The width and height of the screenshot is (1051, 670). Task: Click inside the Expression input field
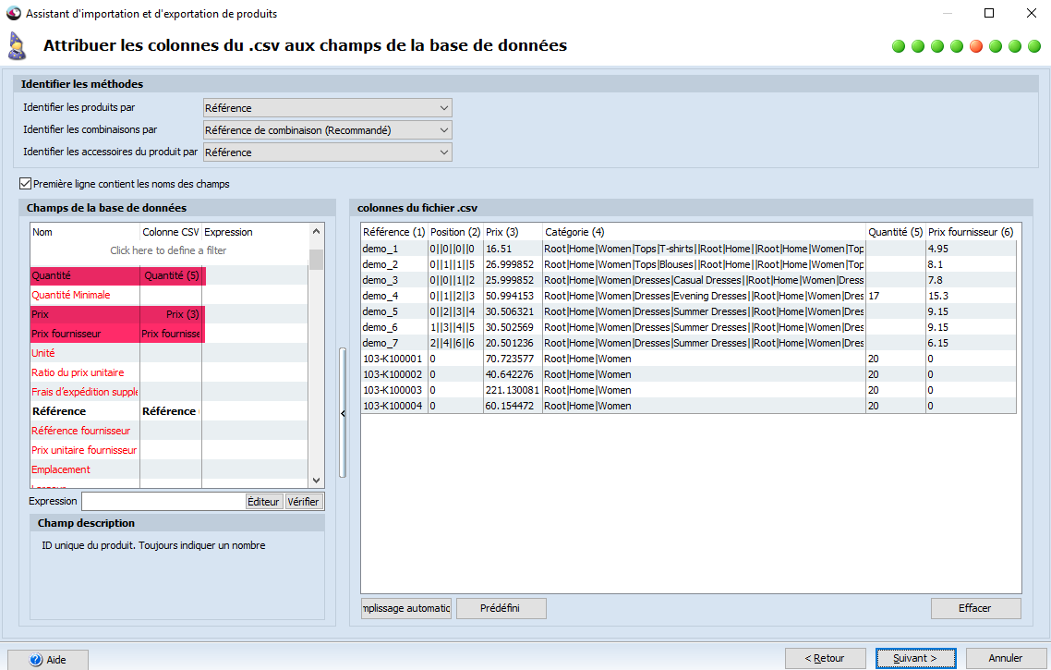[x=163, y=501]
